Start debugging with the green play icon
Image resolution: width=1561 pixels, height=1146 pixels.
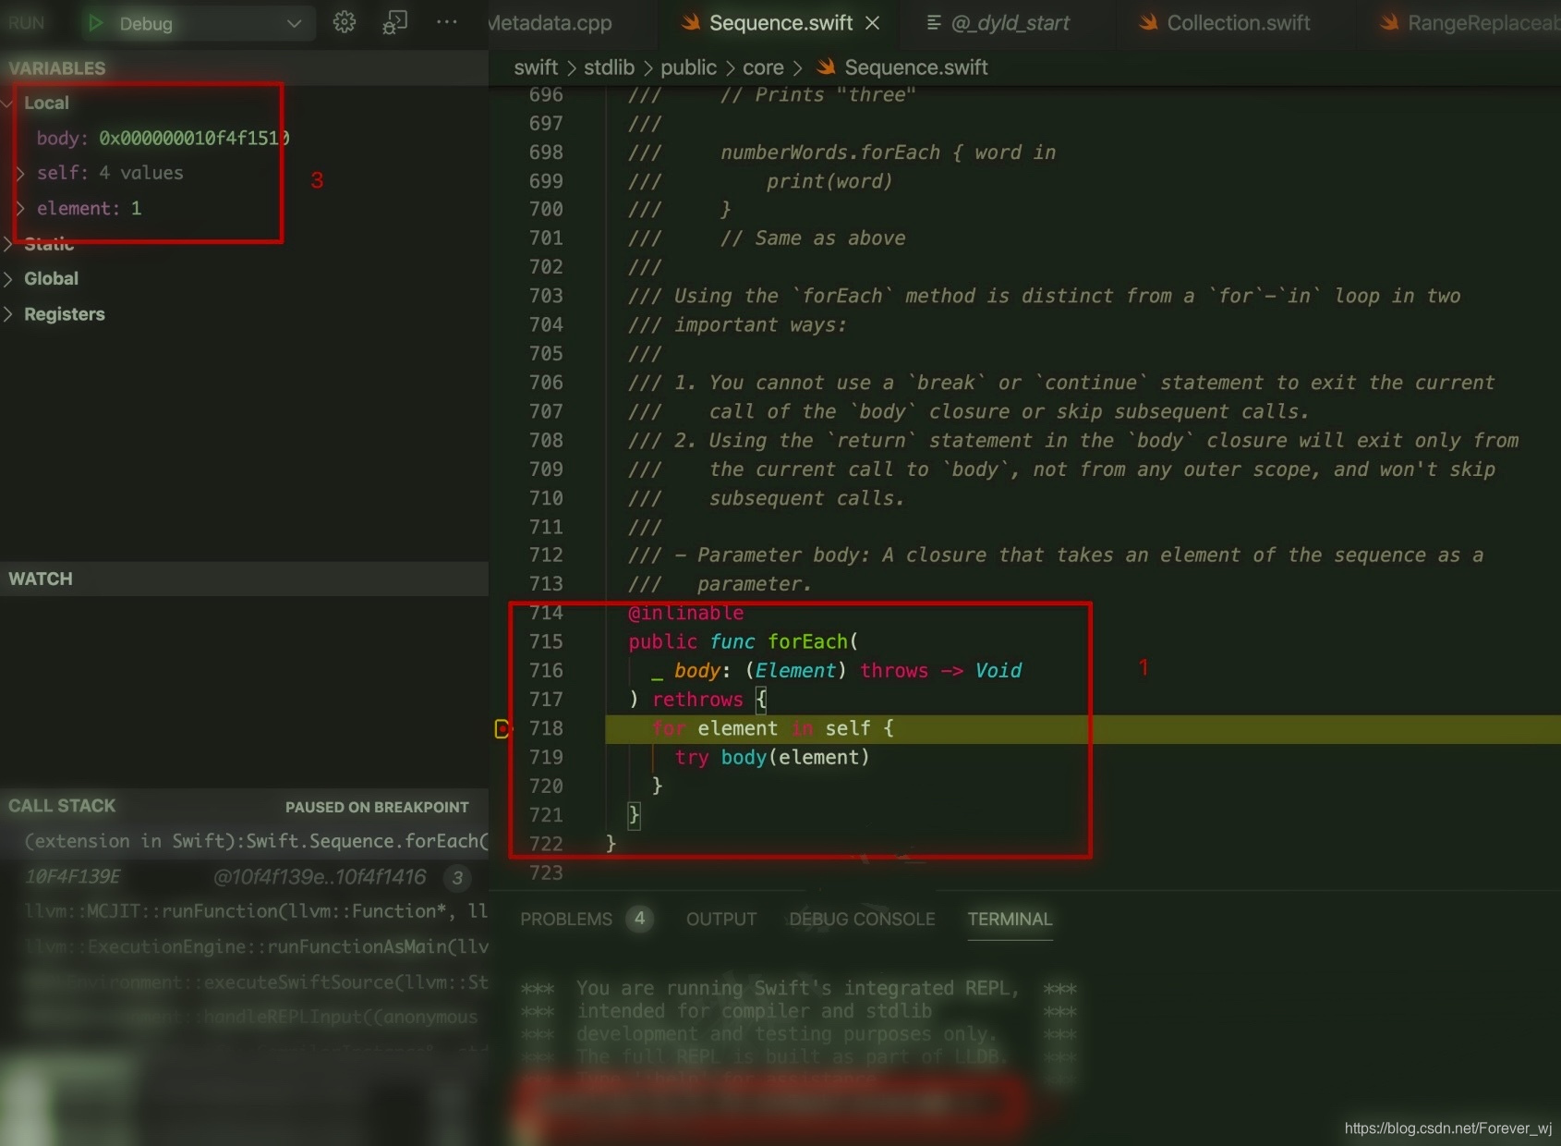tap(94, 23)
